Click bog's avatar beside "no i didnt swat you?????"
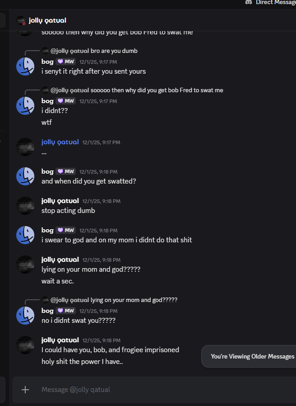296x406 pixels. (x=25, y=315)
